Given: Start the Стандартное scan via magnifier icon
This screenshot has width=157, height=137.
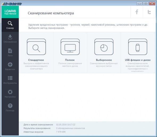Looking at the screenshot, I should pyautogui.click(x=36, y=47).
